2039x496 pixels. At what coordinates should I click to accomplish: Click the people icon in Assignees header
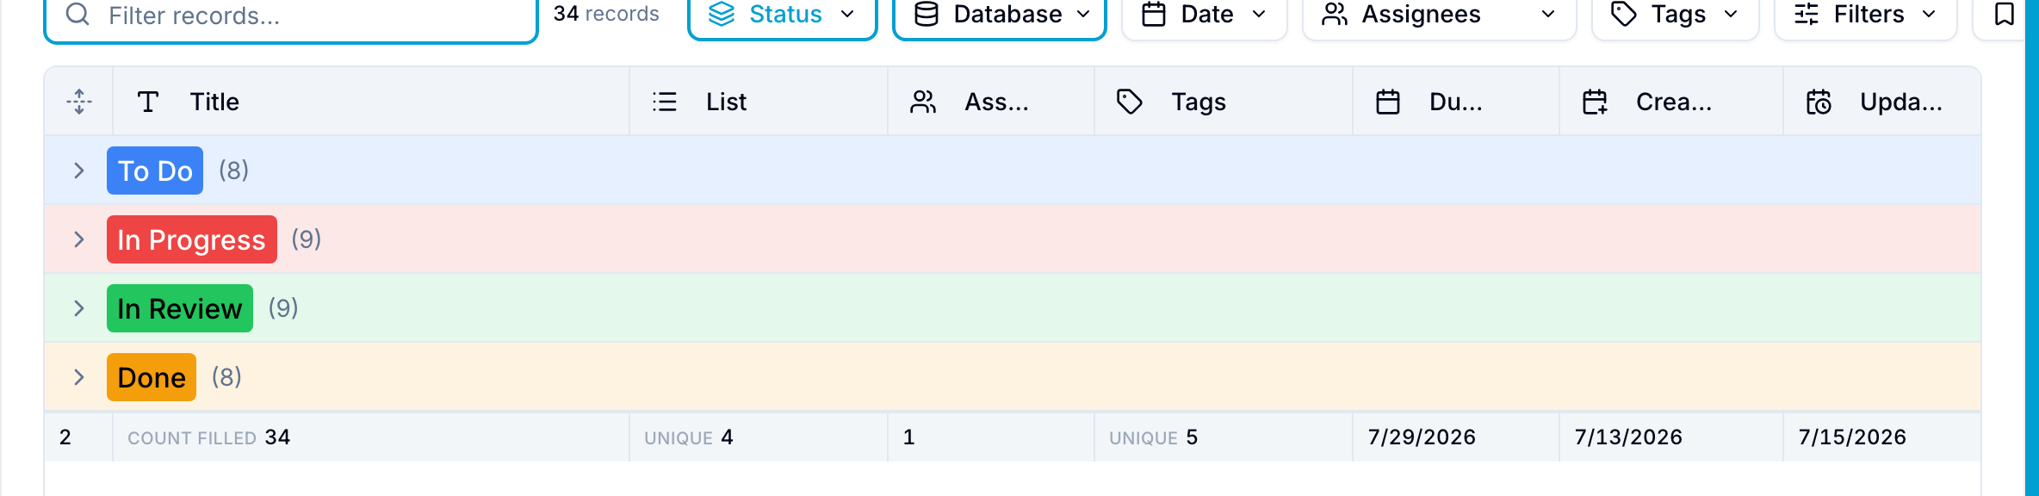tap(923, 102)
